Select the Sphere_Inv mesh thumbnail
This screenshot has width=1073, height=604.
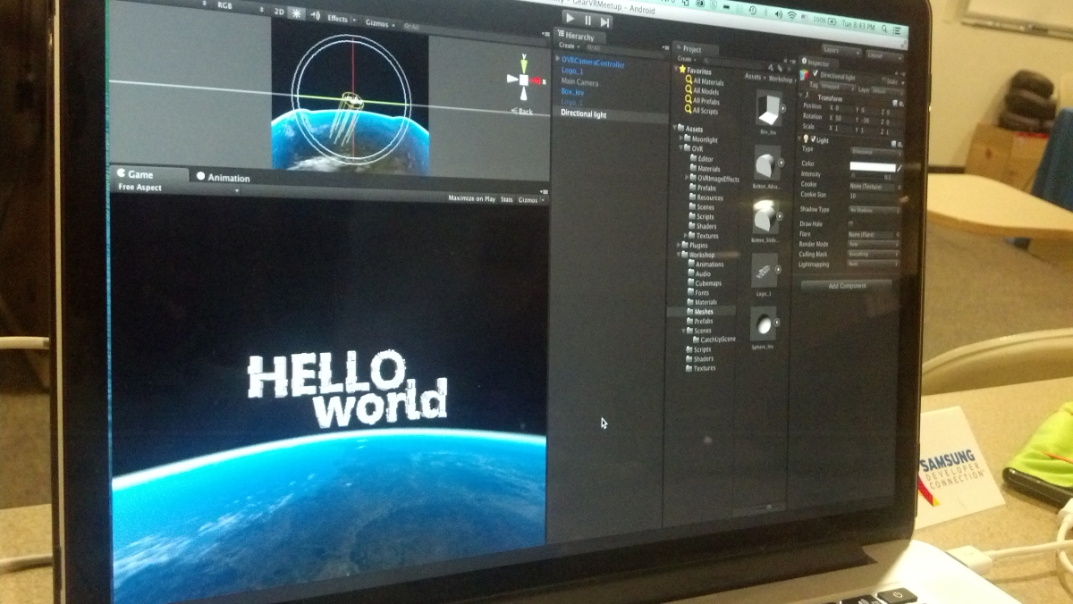coord(764,322)
